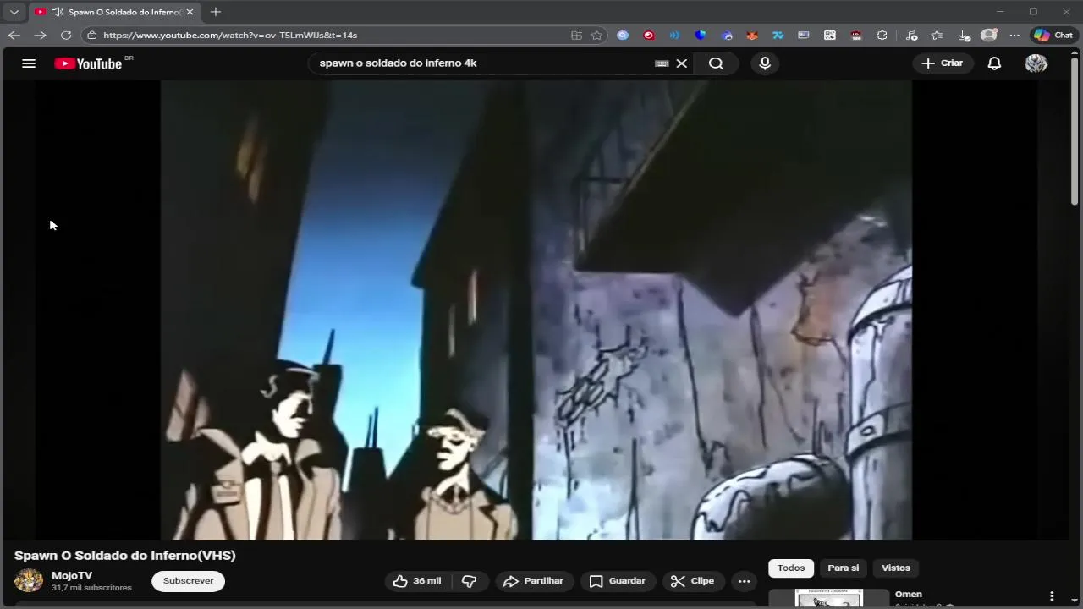The width and height of the screenshot is (1083, 609).
Task: Open browser Settings and more menu
Action: coord(1014,36)
